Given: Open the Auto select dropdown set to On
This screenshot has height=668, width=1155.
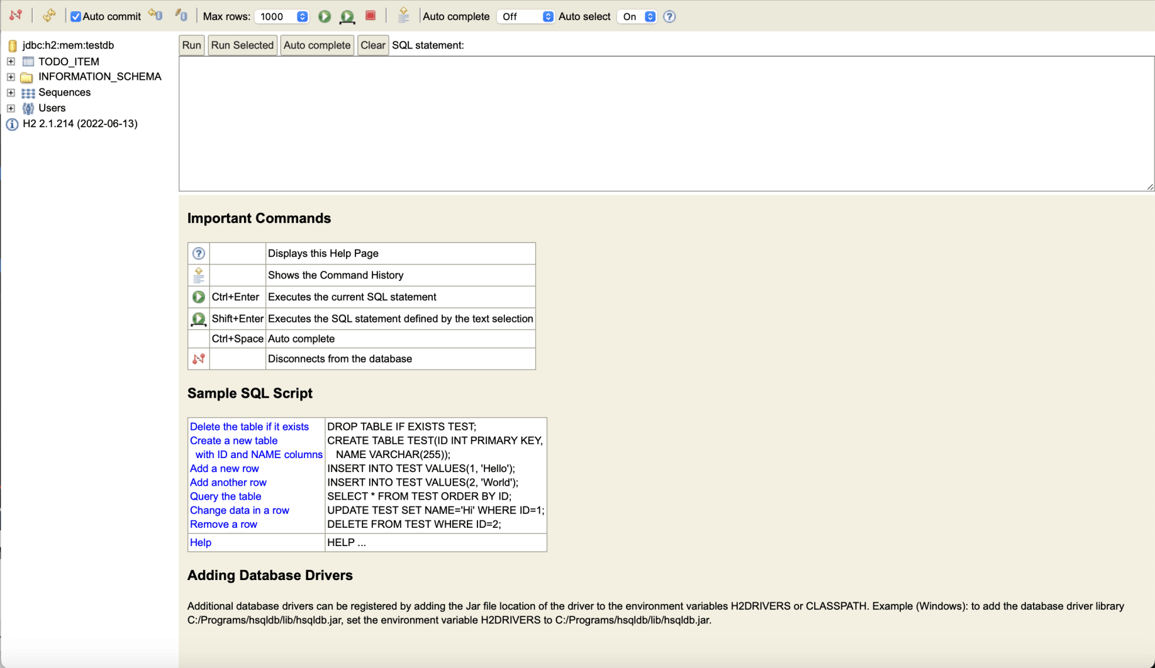Looking at the screenshot, I should tap(637, 17).
